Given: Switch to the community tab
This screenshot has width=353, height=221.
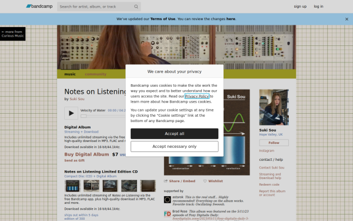Looking at the screenshot, I should [x=95, y=74].
